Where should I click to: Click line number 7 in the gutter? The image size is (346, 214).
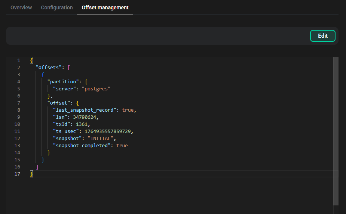pos(19,103)
